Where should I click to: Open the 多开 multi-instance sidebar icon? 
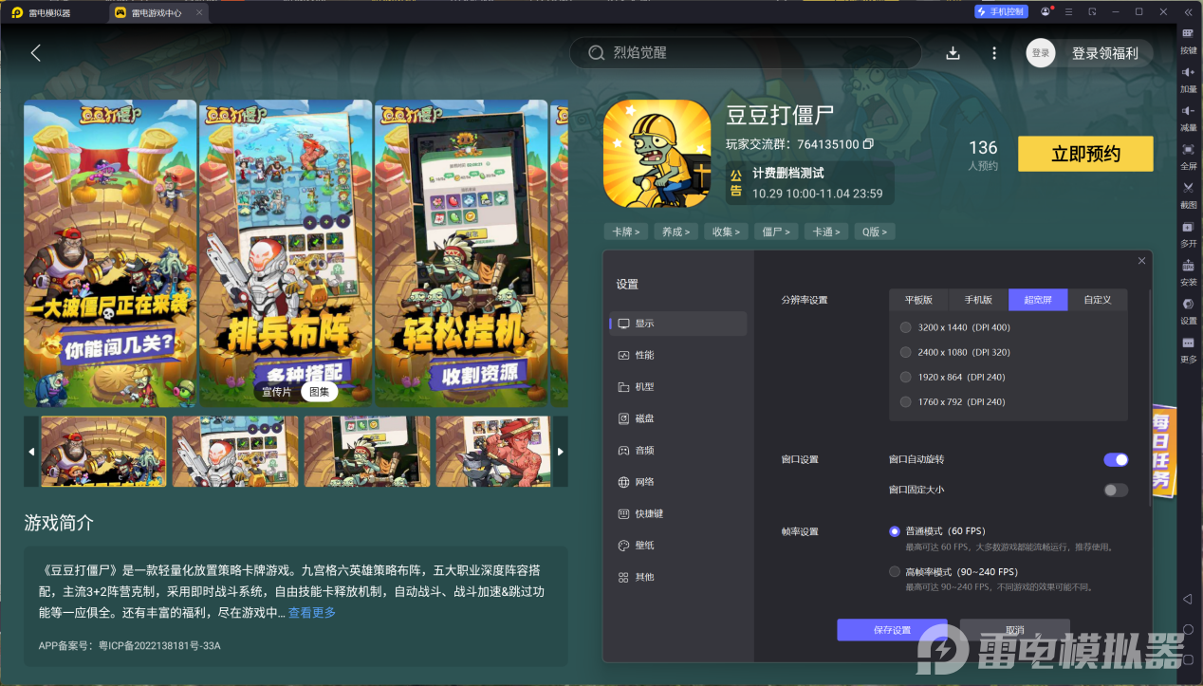pyautogui.click(x=1188, y=232)
